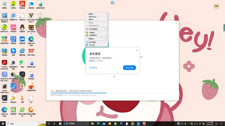This screenshot has height=126, width=225.
Task: Click the Shiba dog widget icon
Action: click(x=216, y=7)
